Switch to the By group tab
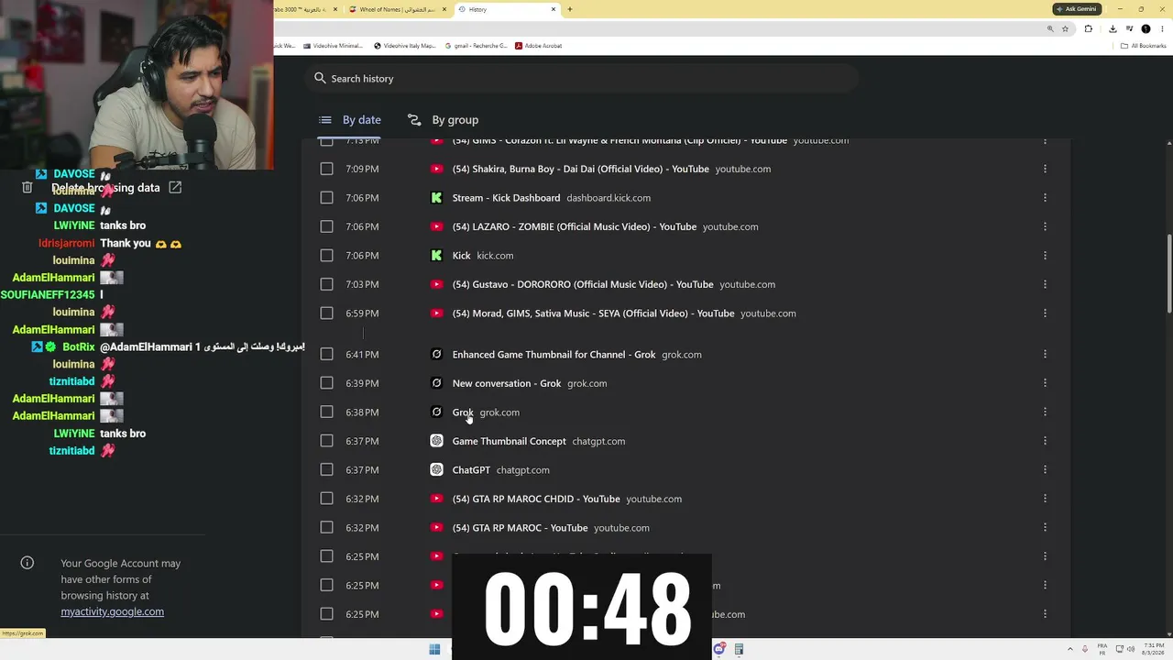Screen dimensions: 1173x660 tap(444, 119)
